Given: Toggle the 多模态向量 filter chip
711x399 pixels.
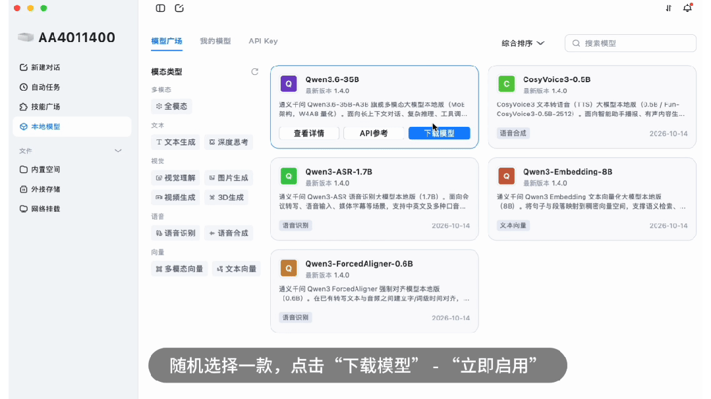Looking at the screenshot, I should [x=180, y=269].
